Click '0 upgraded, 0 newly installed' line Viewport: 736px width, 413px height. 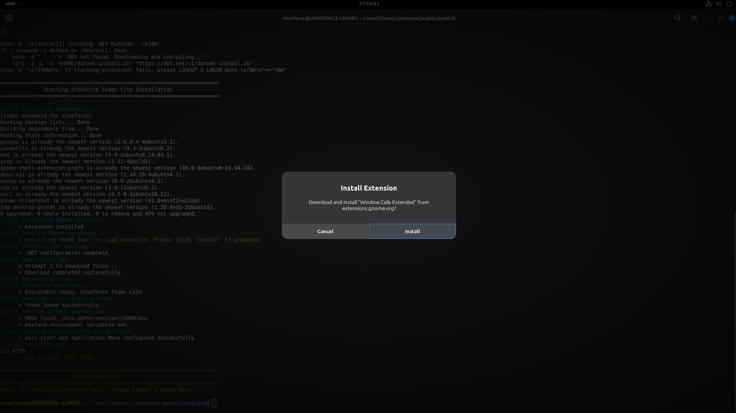pos(99,214)
